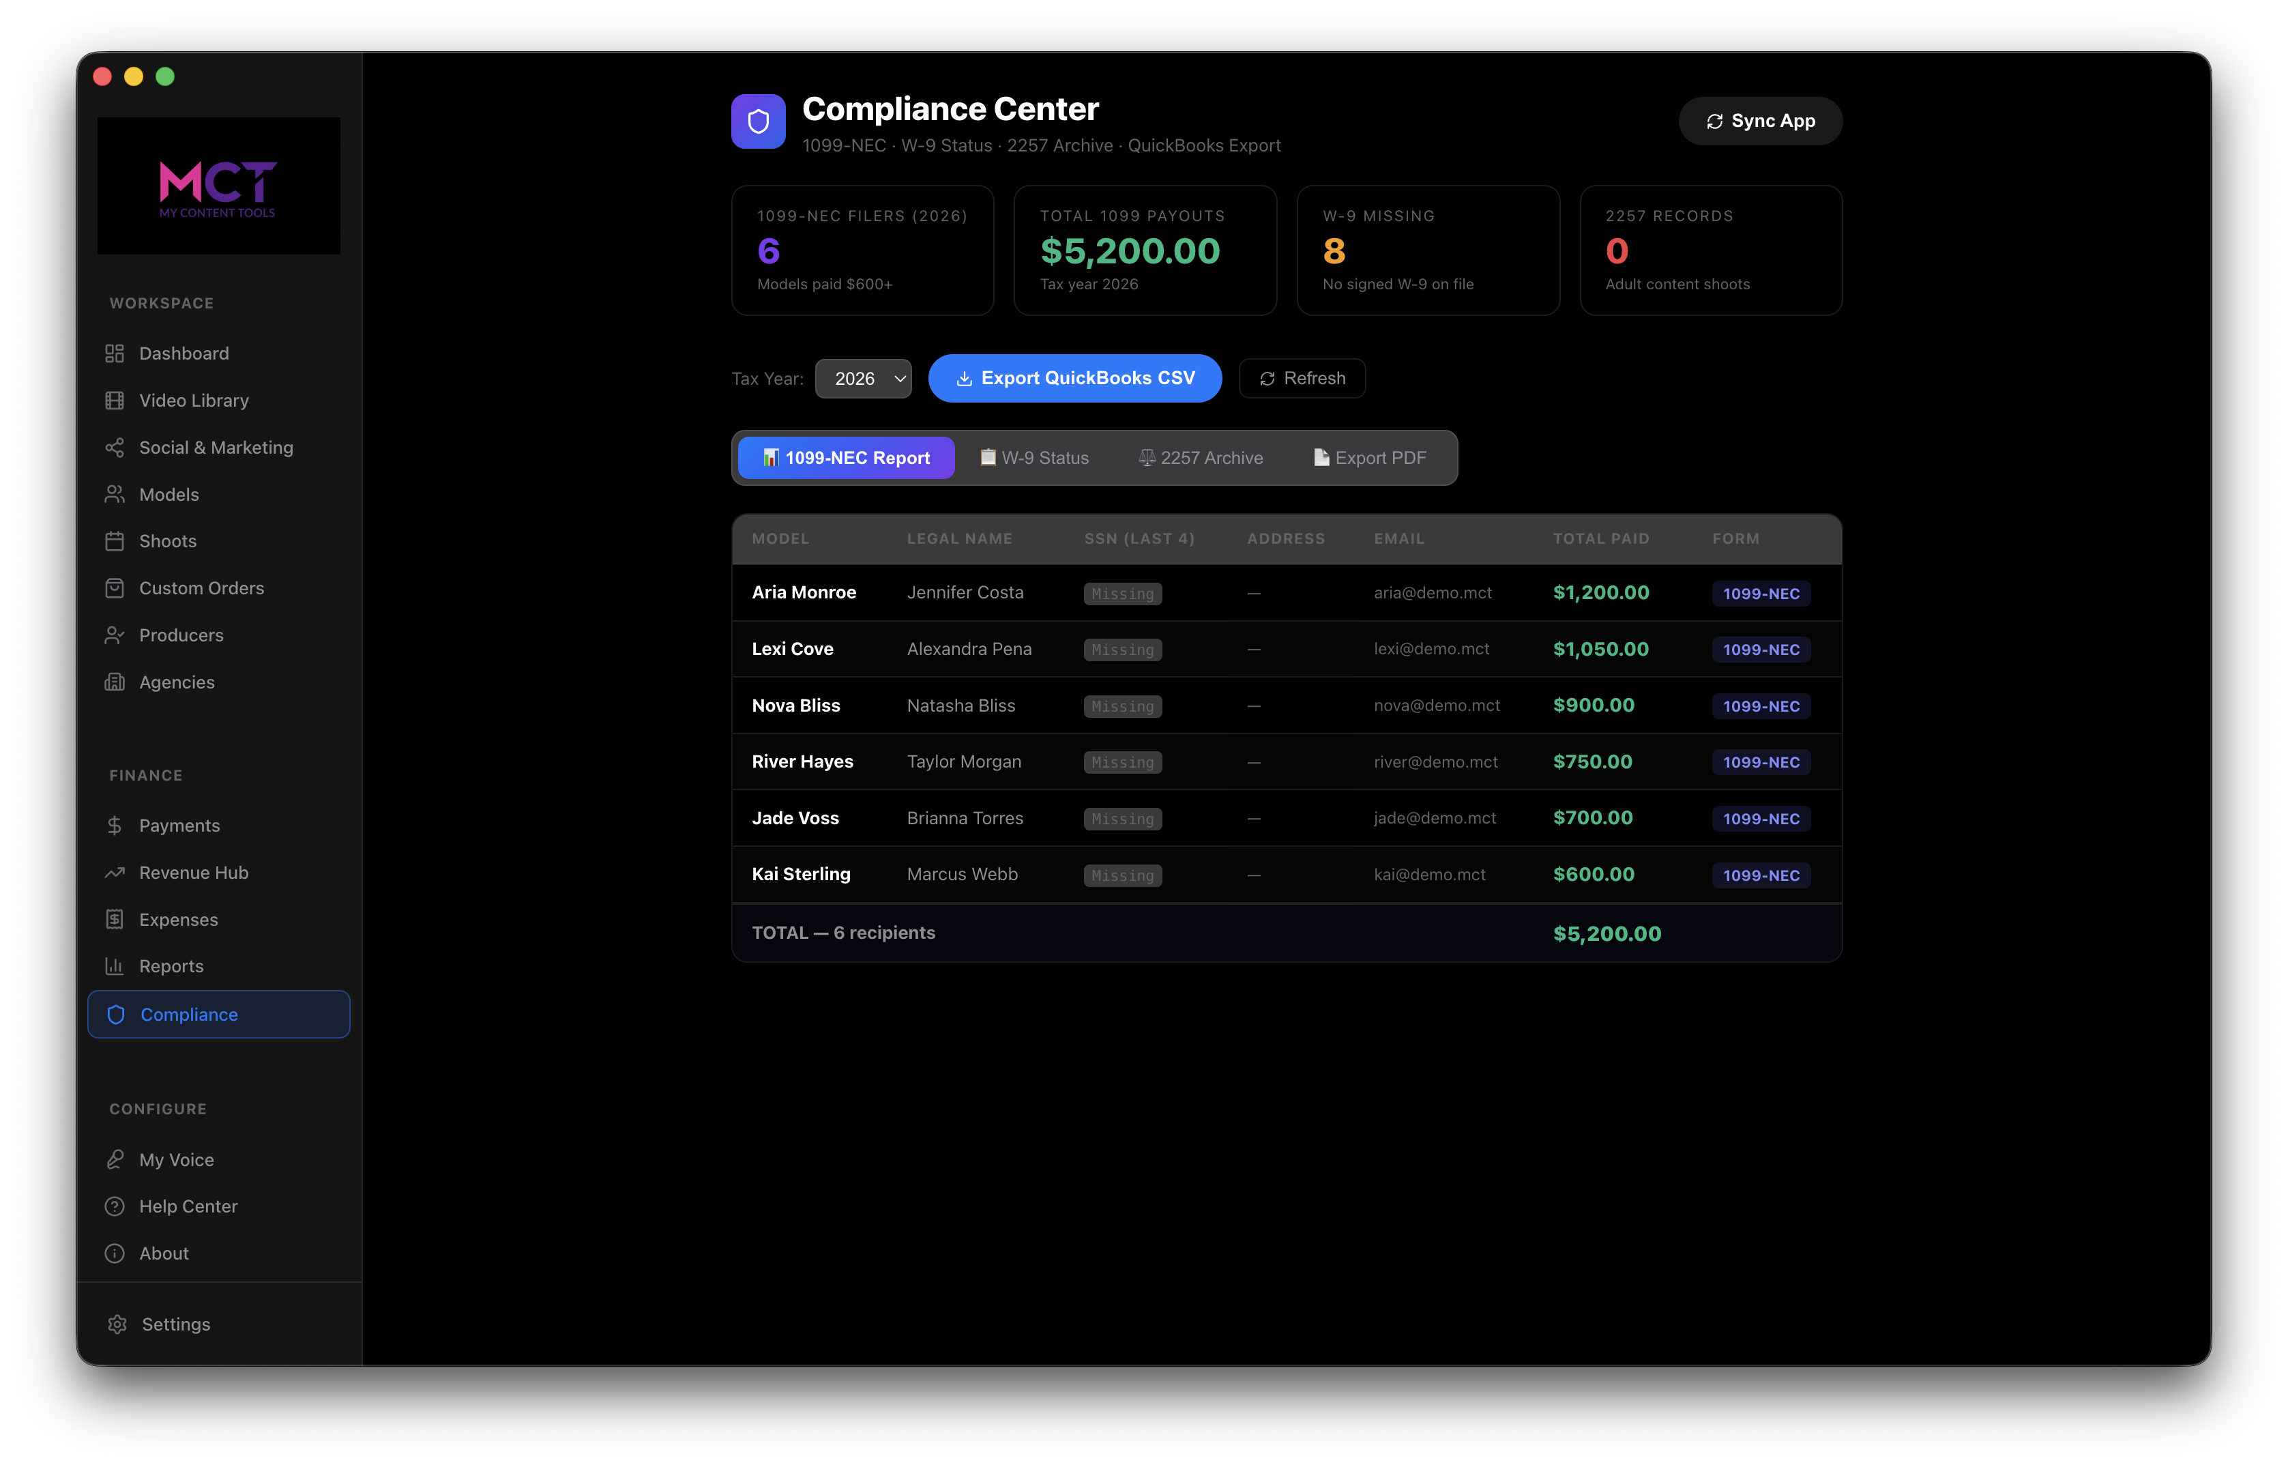Open Payments using the dollar icon

[114, 825]
